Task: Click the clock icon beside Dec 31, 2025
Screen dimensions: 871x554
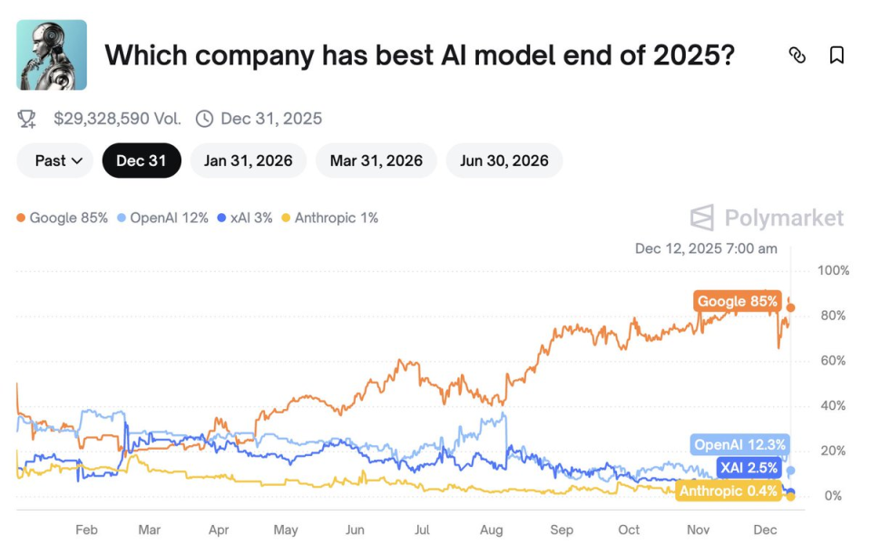Action: click(x=204, y=119)
